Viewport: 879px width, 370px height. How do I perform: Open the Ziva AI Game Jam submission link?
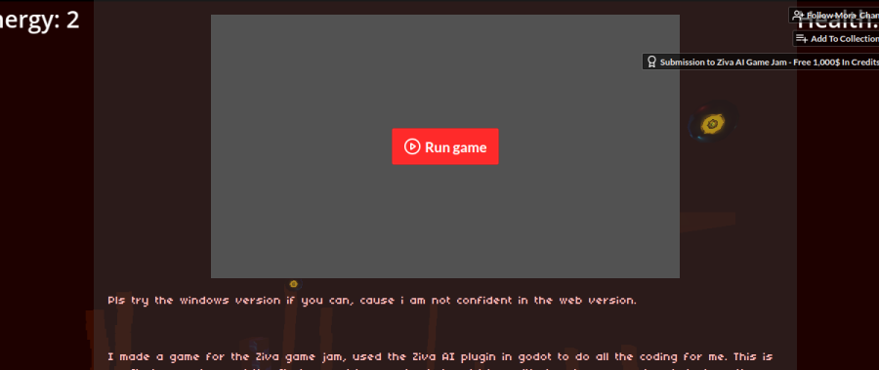click(x=761, y=62)
